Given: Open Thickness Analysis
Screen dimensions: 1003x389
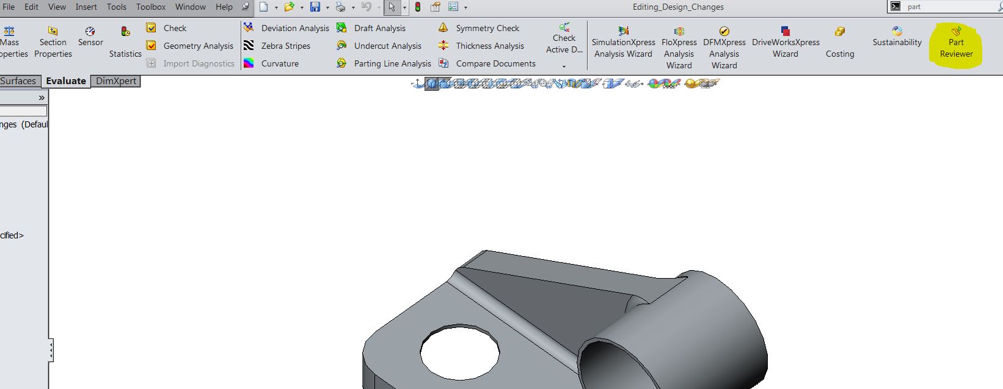Looking at the screenshot, I should coord(481,46).
